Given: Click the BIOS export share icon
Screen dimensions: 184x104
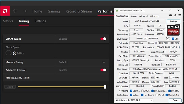Looking at the screenshot, I should pyautogui.click(x=168, y=39).
